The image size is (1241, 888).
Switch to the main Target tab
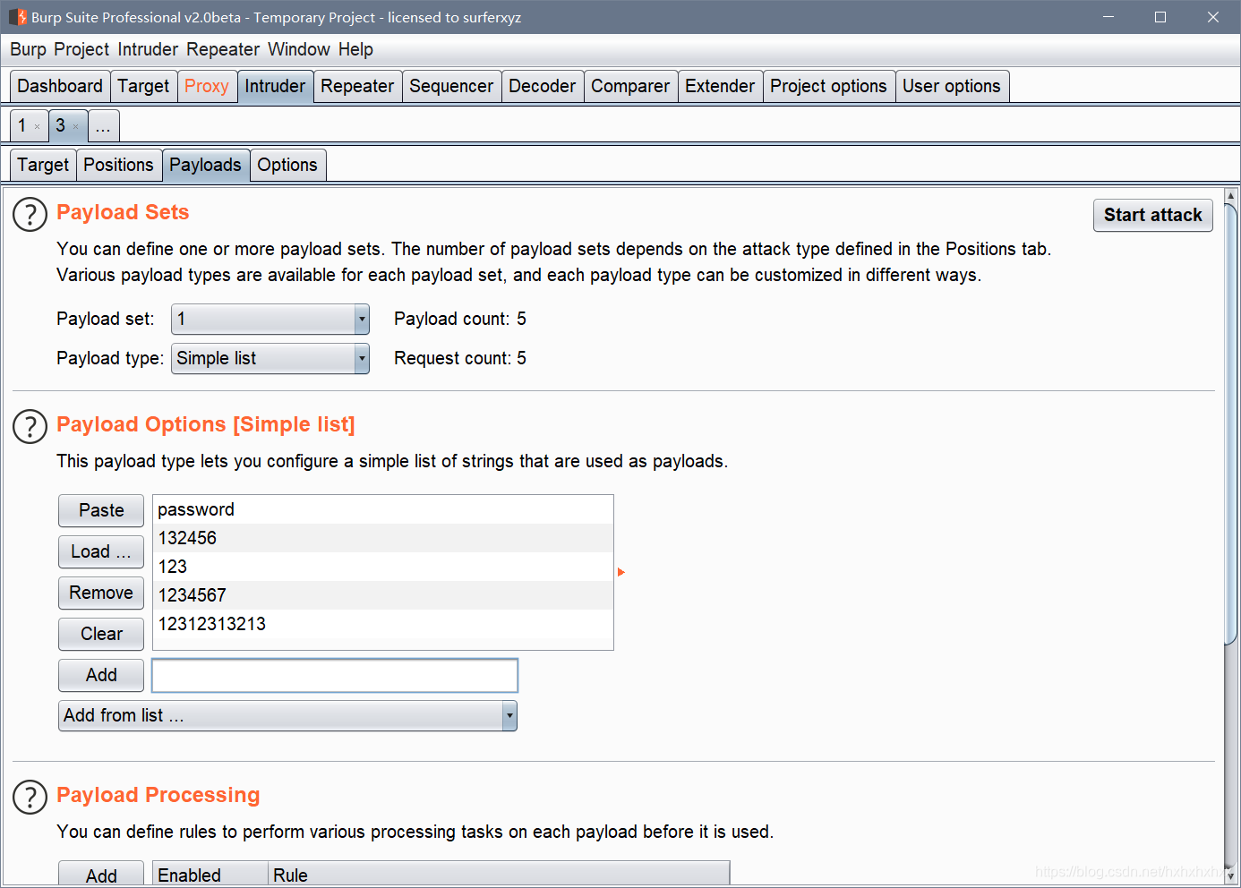(143, 86)
